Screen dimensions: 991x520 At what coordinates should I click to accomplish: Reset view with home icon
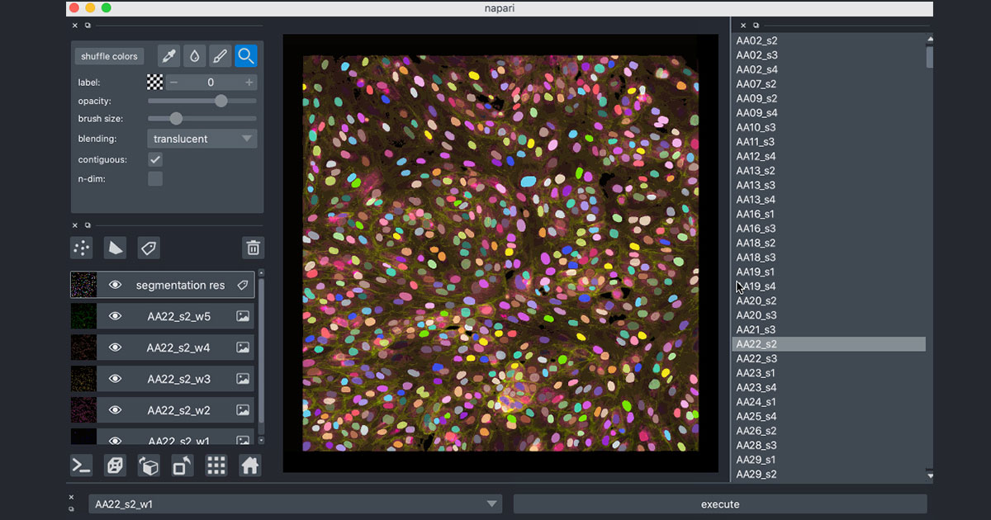tap(250, 466)
